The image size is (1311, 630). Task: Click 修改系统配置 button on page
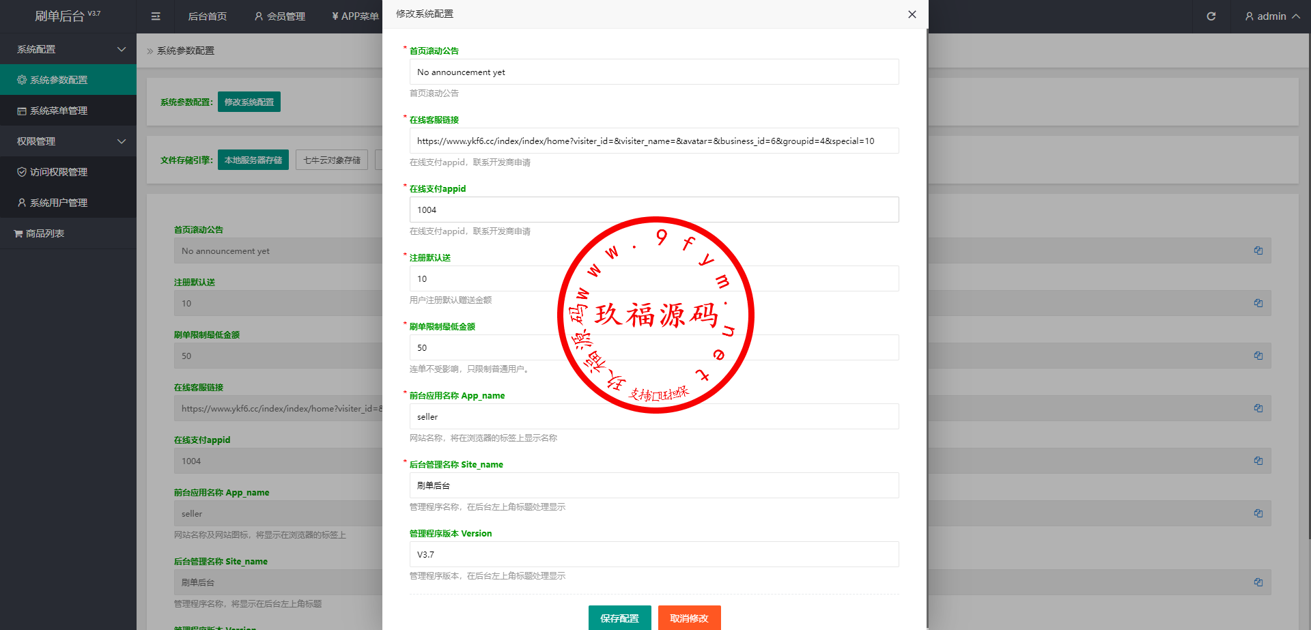(x=249, y=102)
